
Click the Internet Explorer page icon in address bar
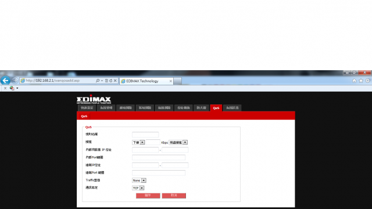(x=23, y=81)
